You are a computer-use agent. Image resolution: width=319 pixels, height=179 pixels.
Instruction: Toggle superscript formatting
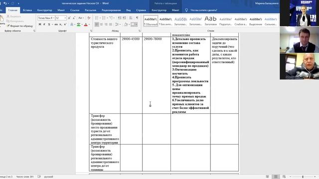click(x=65, y=24)
